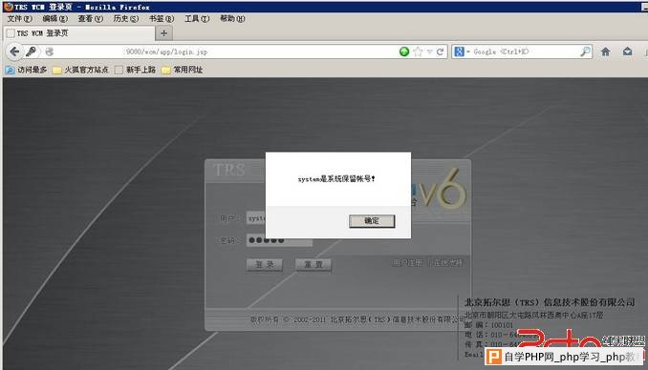
Task: Click the 登录 login button
Action: click(x=265, y=264)
